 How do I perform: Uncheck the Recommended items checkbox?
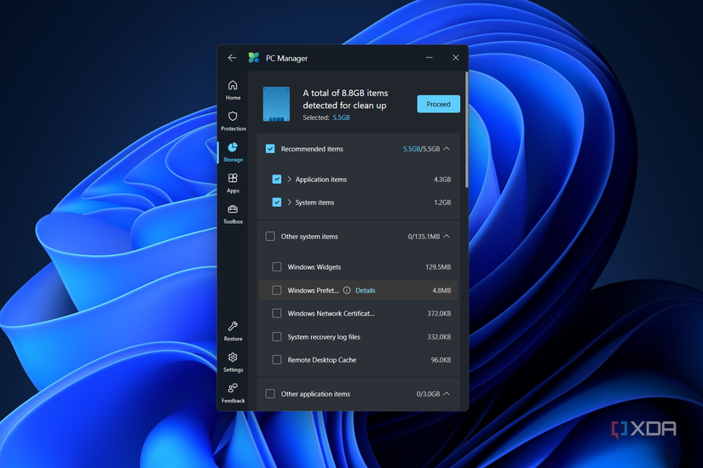(270, 149)
